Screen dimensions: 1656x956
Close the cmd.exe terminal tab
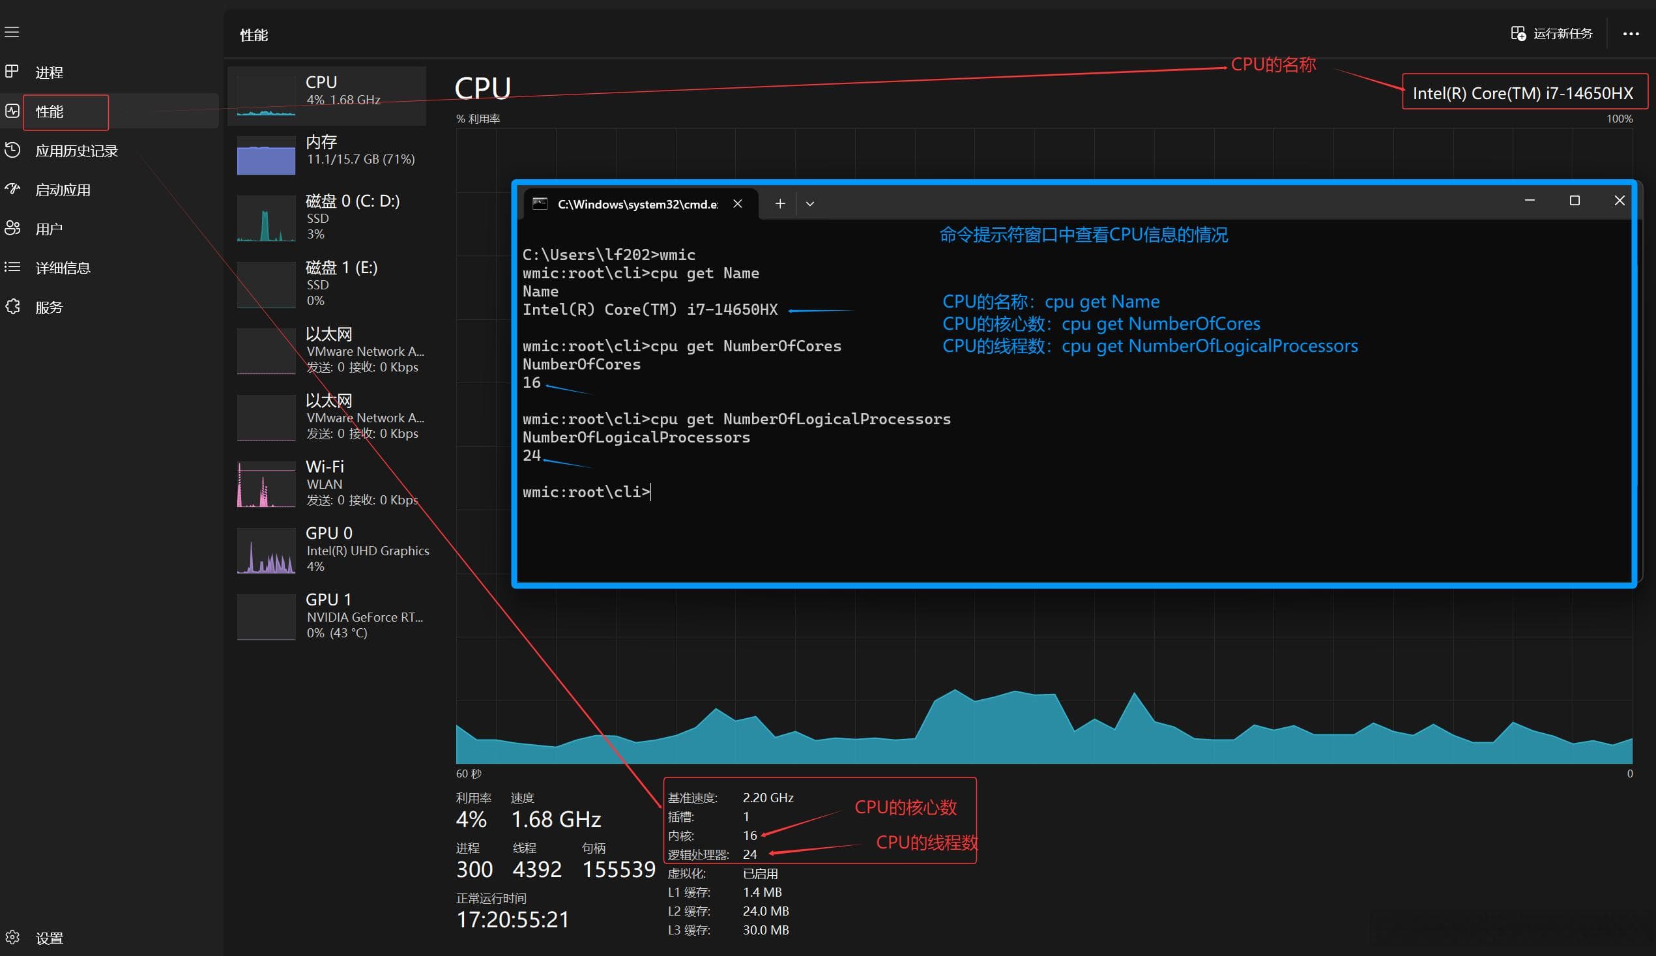pyautogui.click(x=737, y=203)
